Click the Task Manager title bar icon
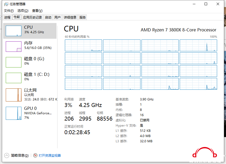 tap(6, 4)
